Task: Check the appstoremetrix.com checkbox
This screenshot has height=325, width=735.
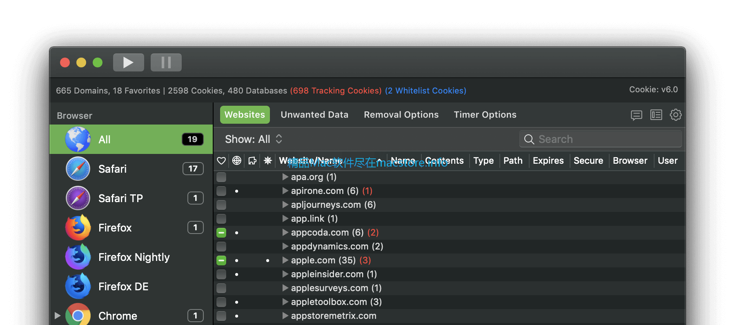Action: pos(221,316)
